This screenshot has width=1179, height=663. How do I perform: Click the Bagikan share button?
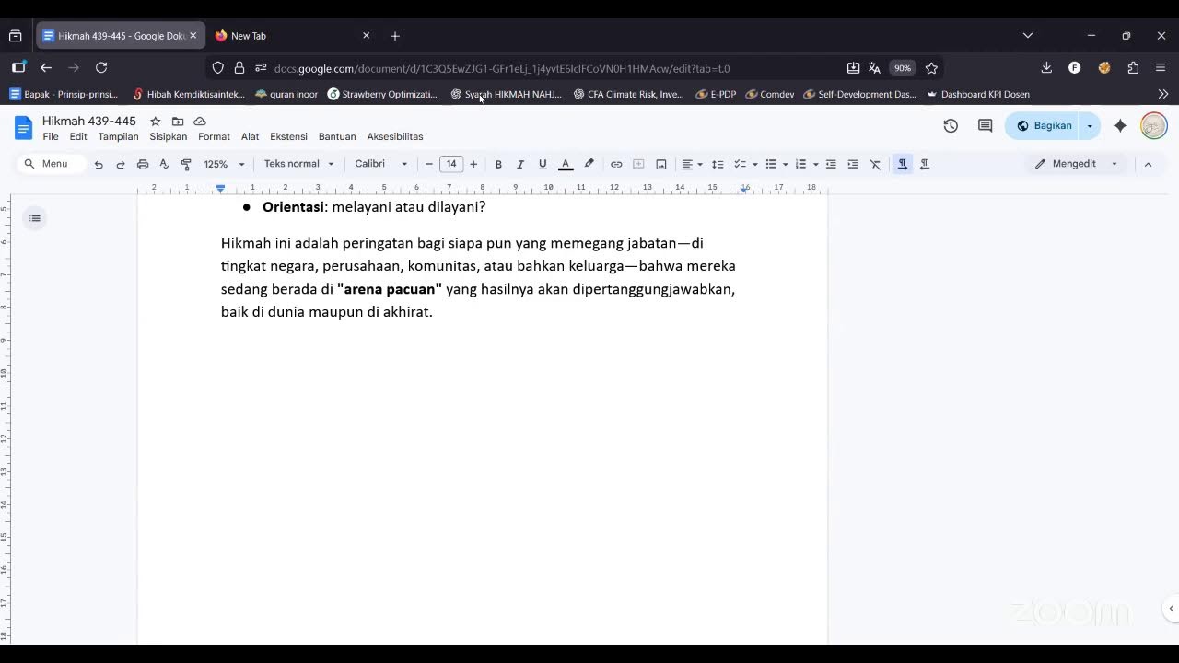[x=1043, y=126]
